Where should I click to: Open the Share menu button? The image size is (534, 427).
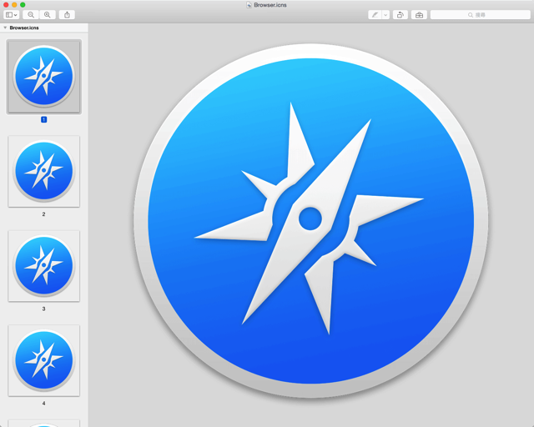click(x=67, y=15)
